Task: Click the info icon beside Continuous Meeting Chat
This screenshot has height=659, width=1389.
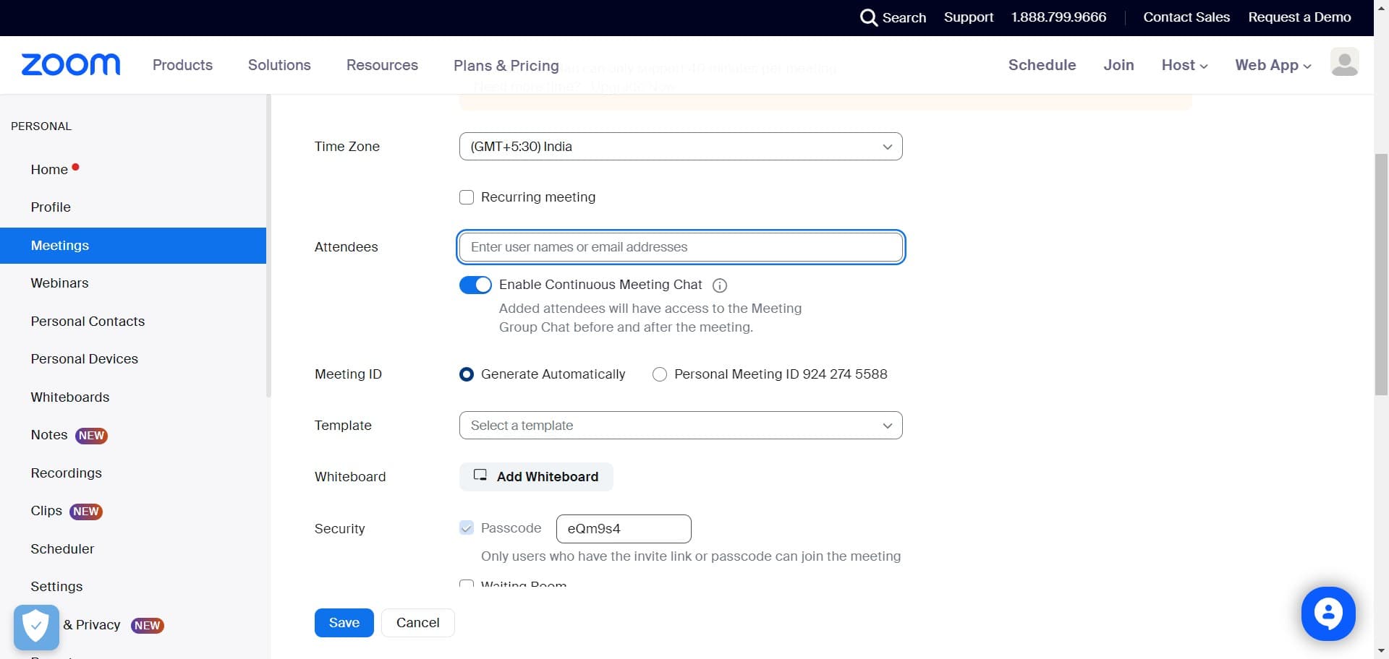Action: click(720, 285)
